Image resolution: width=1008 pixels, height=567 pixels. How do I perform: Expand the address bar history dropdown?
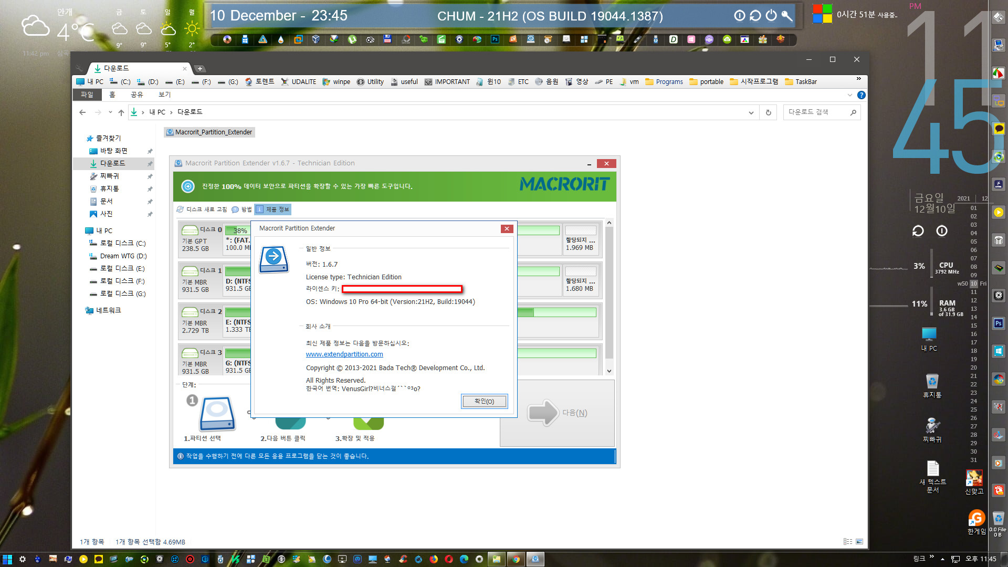click(x=751, y=112)
